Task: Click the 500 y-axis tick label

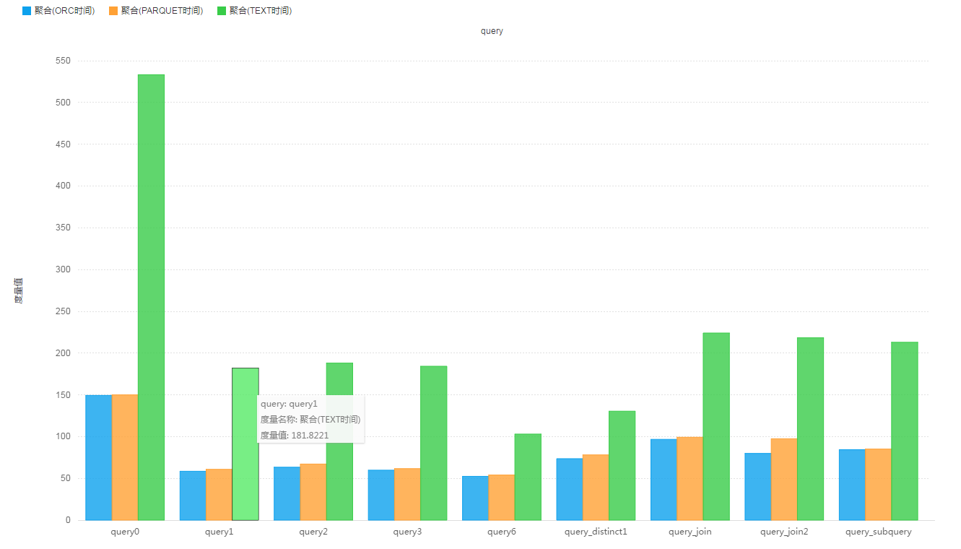Action: tap(63, 103)
